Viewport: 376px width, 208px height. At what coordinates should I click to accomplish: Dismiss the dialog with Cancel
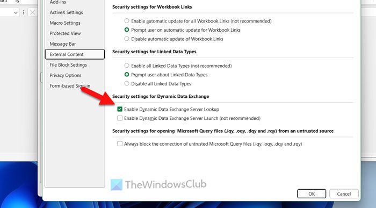coord(344,193)
